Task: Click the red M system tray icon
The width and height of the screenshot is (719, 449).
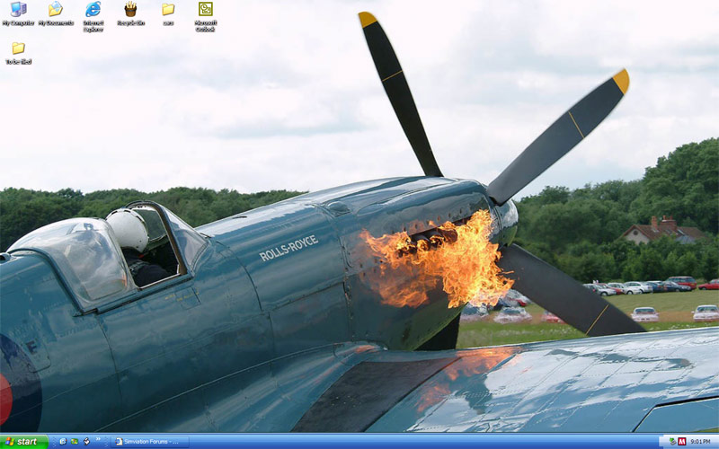Action: click(682, 442)
